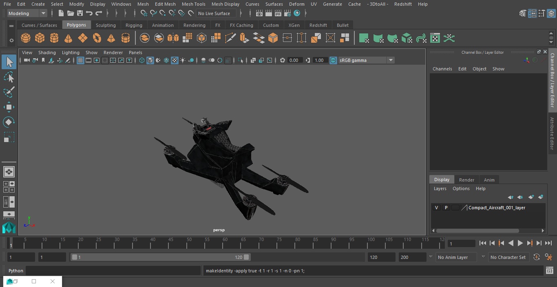Create a polygon pyramid from the shelf
This screenshot has width=557, height=287.
tap(111, 38)
